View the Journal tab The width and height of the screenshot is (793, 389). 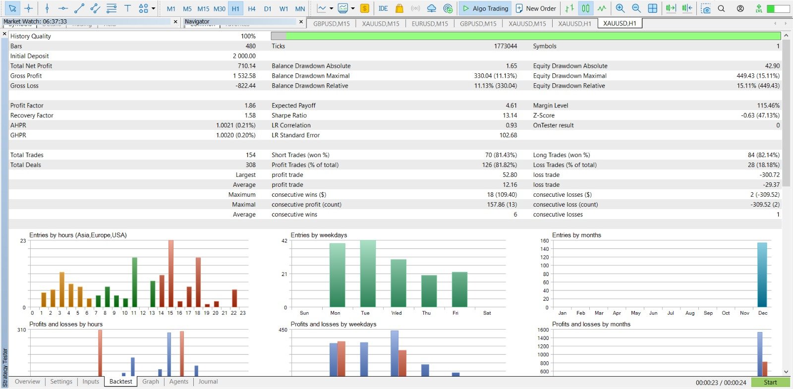pos(208,382)
